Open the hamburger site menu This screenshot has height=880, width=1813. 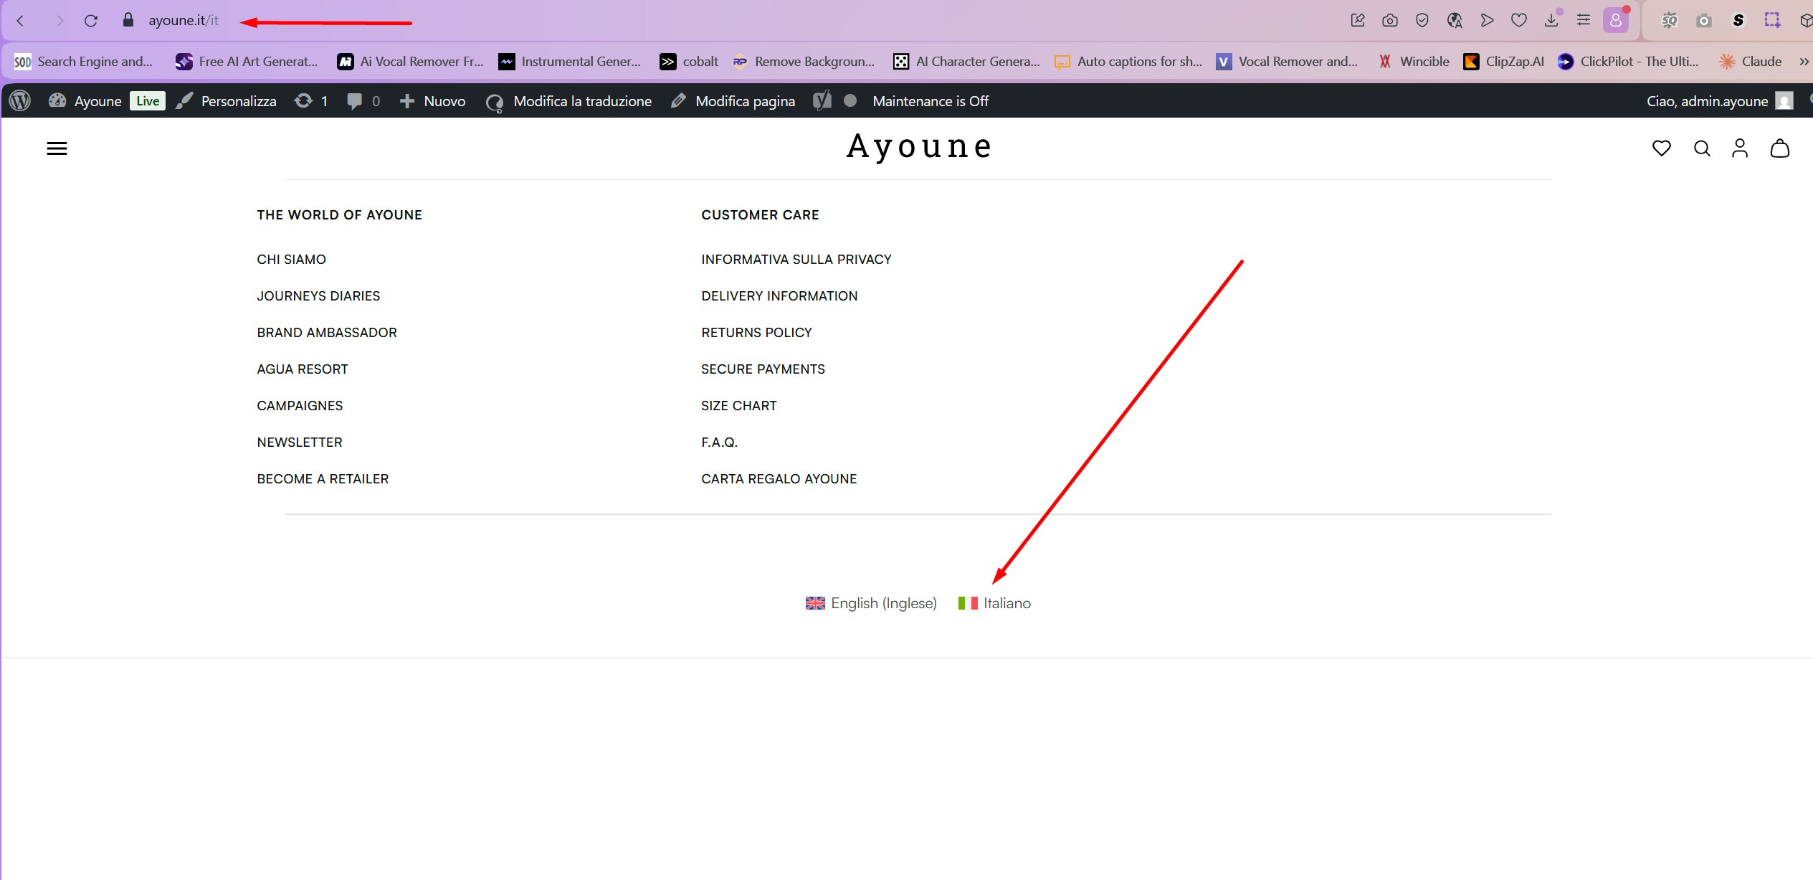pos(57,148)
